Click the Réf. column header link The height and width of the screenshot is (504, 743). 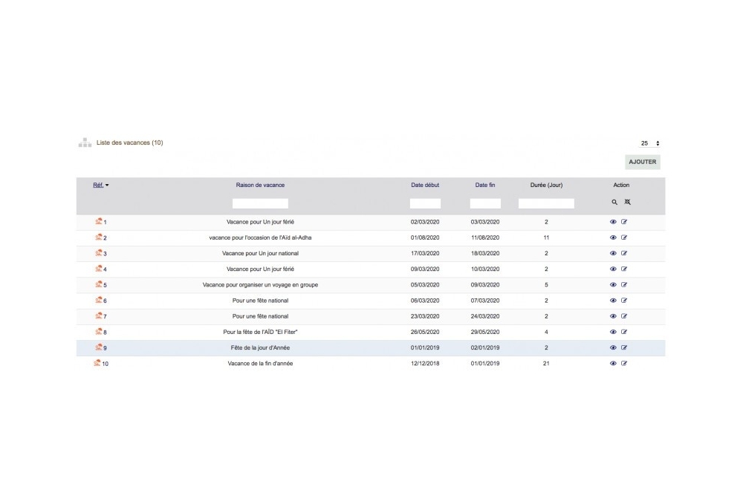(x=97, y=185)
